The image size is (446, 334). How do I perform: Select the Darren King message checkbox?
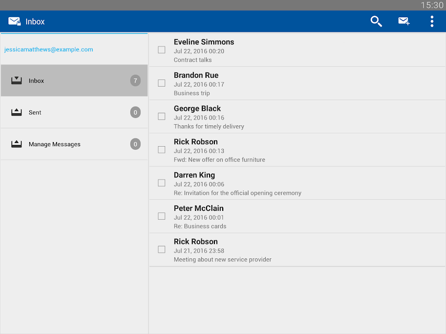click(x=162, y=183)
